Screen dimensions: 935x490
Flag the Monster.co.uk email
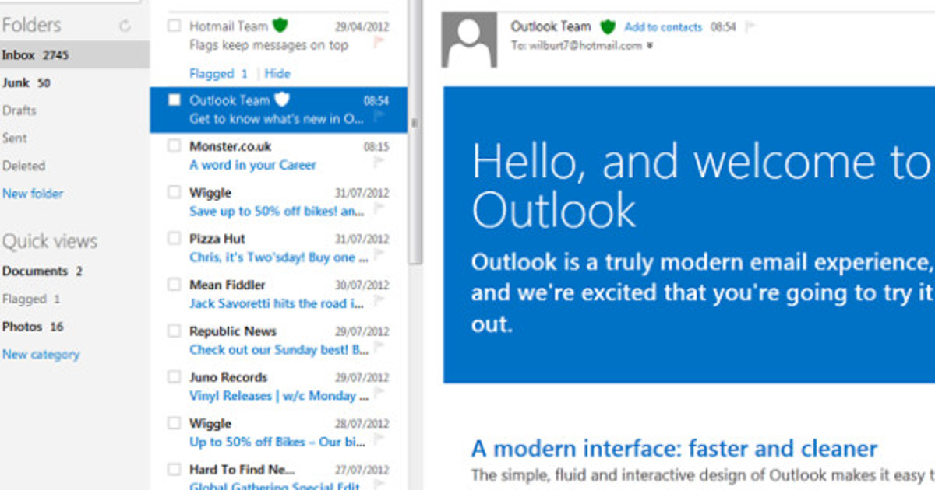coord(379,163)
